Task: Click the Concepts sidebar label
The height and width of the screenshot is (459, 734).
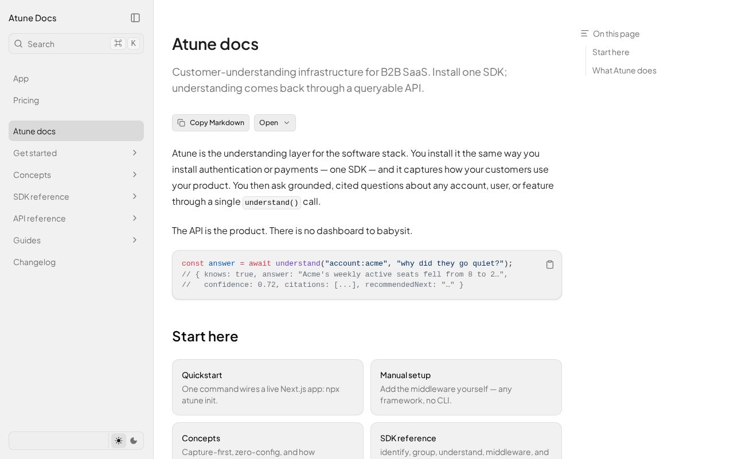Action: 32,174
